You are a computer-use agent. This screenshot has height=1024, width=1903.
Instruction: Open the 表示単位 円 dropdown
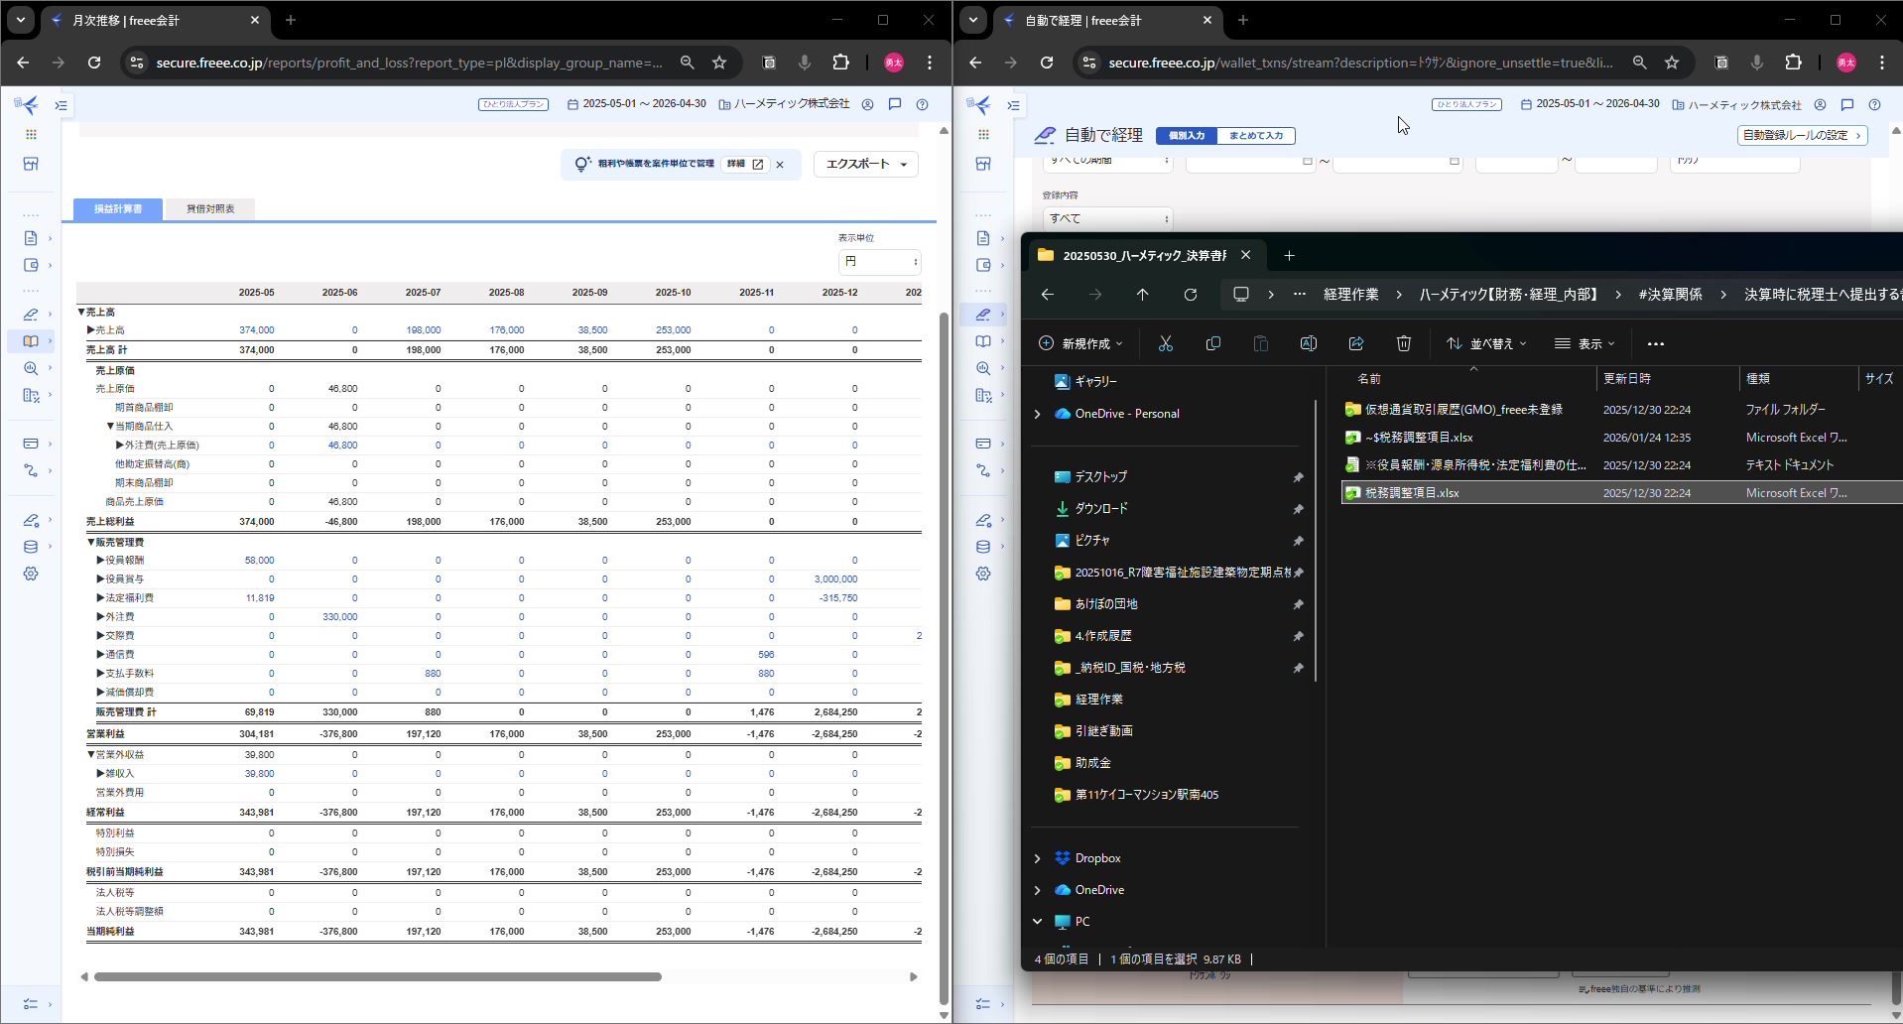point(879,262)
